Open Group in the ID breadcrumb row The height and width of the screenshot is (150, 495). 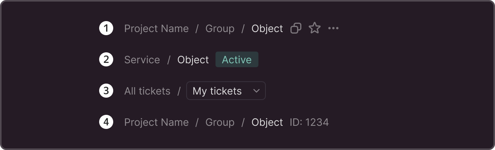pyautogui.click(x=220, y=122)
